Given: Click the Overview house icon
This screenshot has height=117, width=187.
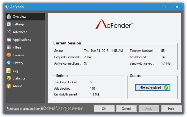Looking at the screenshot, I should tap(9, 17).
